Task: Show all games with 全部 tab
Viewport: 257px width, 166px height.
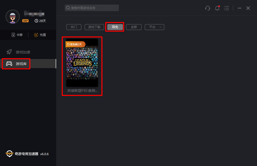Action: click(134, 27)
